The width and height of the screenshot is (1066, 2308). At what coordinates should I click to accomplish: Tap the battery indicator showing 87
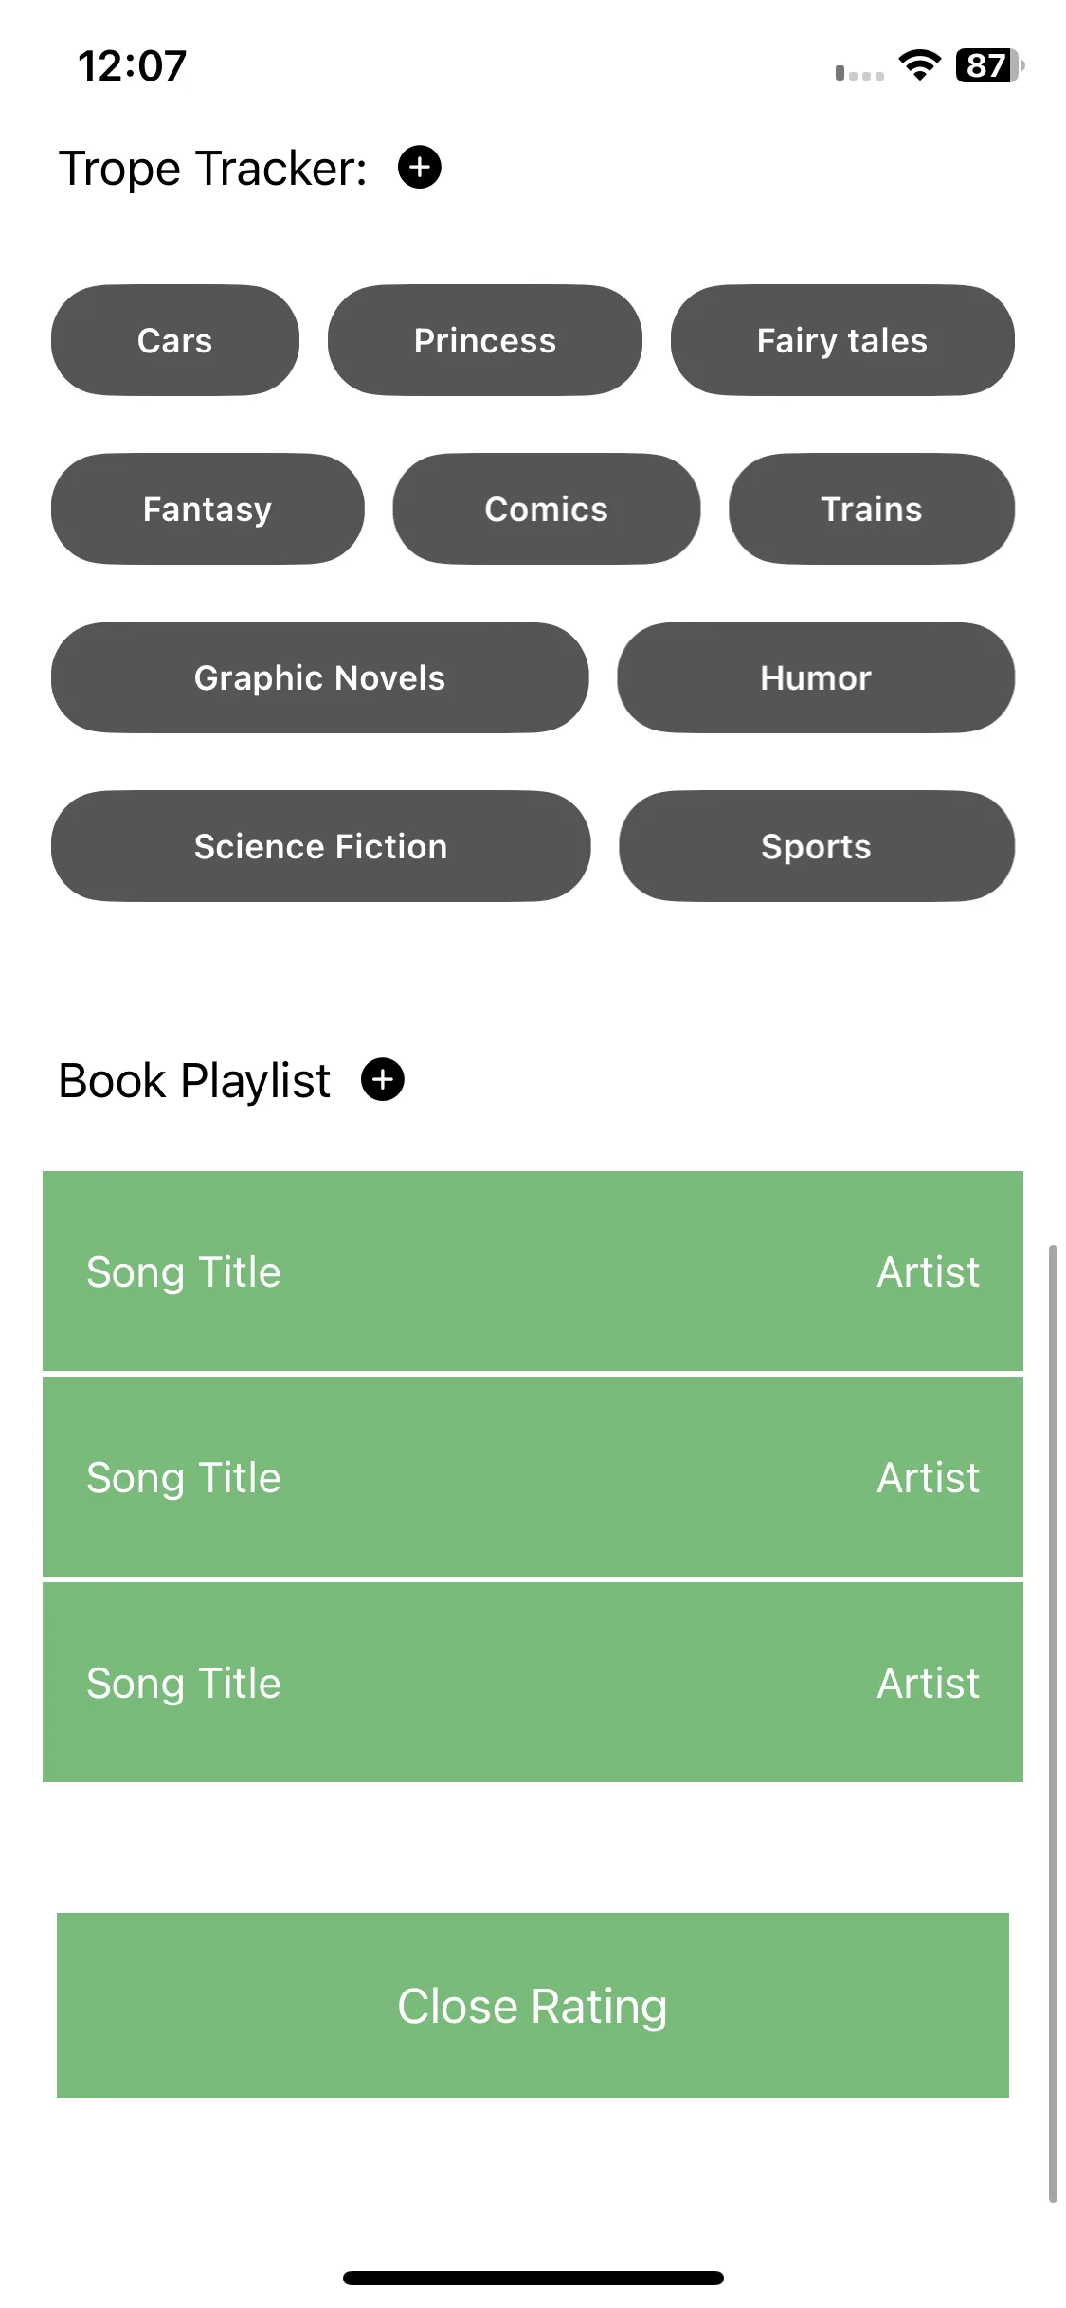[x=989, y=65]
